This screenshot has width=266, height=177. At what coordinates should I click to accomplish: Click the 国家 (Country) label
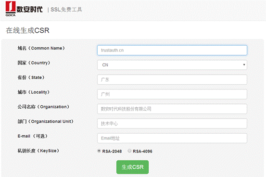click(x=34, y=63)
